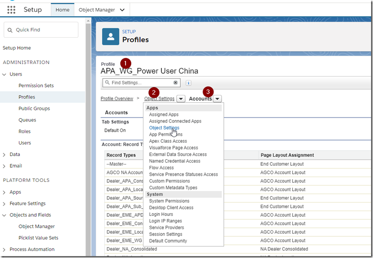Select Named Credential Access menu item
The image size is (373, 258).
(x=175, y=161)
